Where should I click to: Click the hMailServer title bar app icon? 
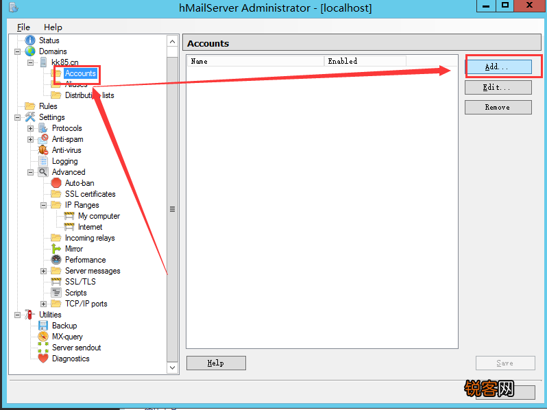coord(13,7)
